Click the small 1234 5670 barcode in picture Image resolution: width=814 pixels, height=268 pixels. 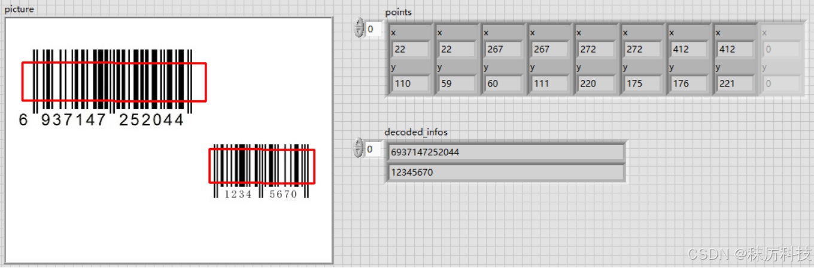[261, 171]
